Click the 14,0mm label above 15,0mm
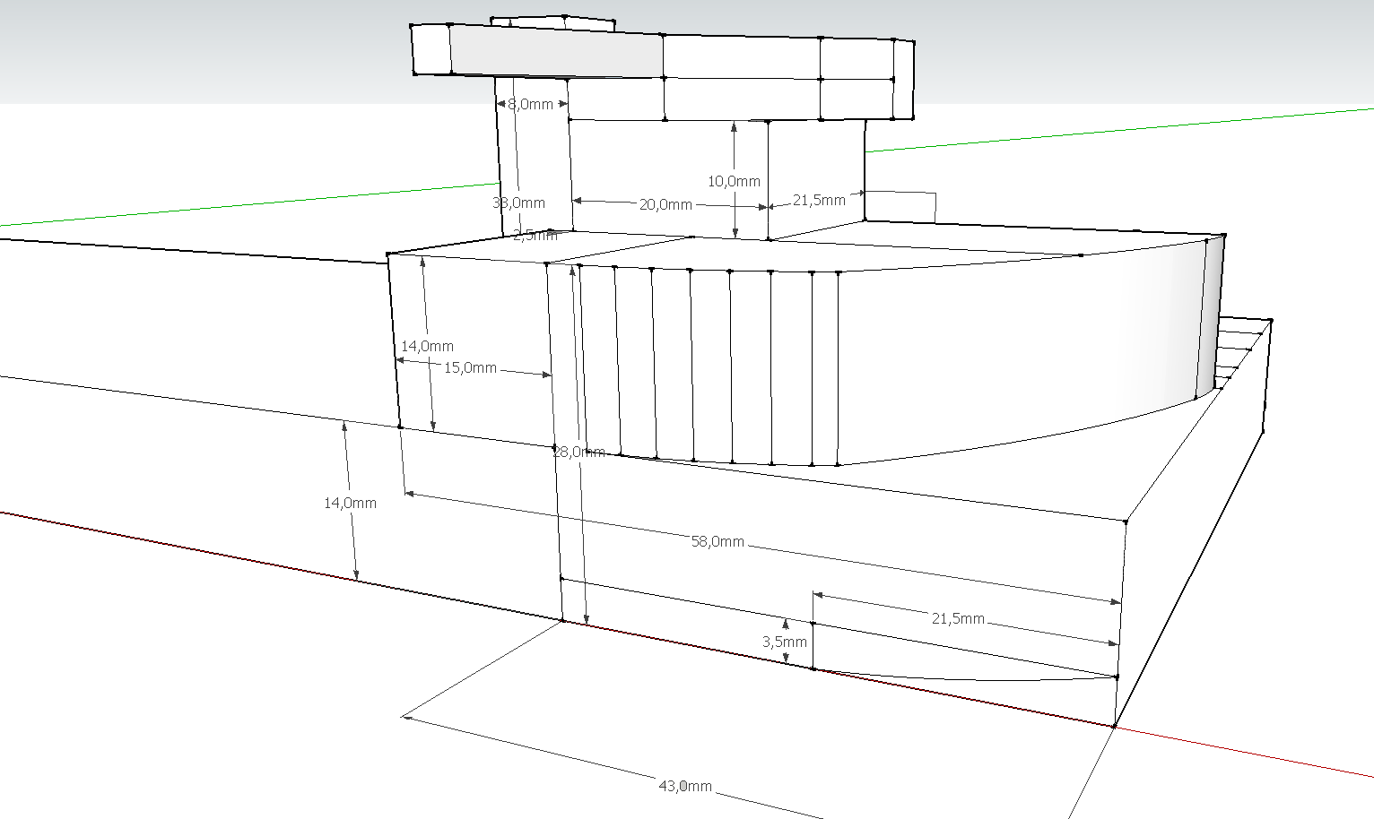This screenshot has width=1374, height=819. click(x=427, y=346)
